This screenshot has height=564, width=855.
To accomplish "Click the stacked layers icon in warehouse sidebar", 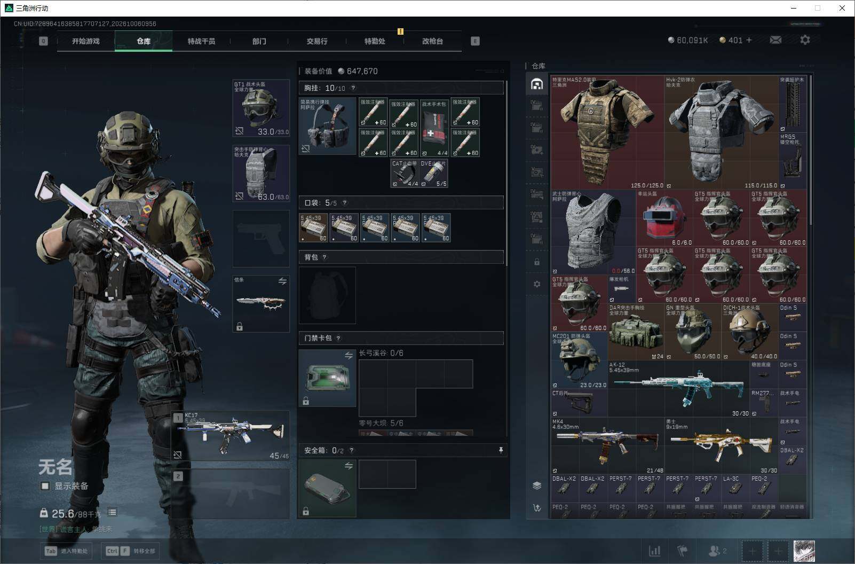I will coord(537,485).
